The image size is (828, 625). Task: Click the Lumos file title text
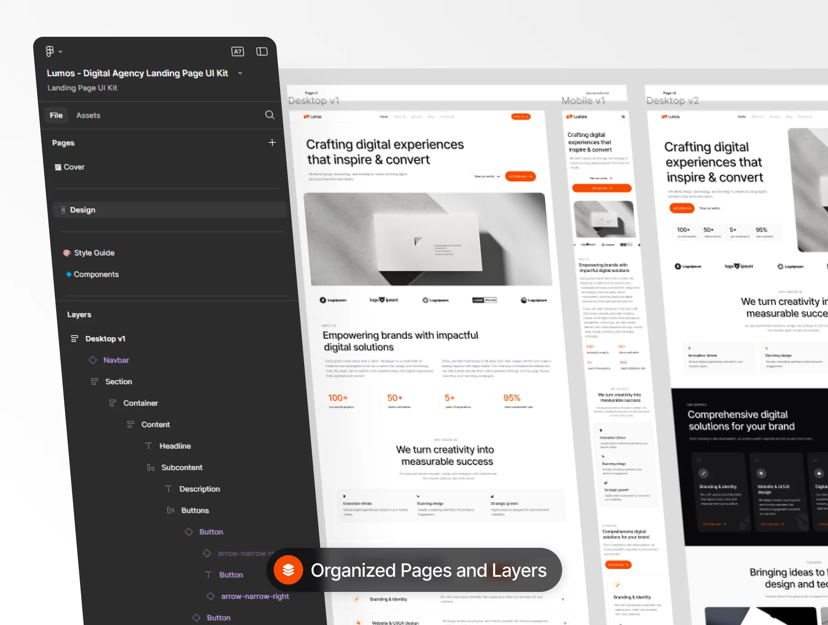pos(138,74)
